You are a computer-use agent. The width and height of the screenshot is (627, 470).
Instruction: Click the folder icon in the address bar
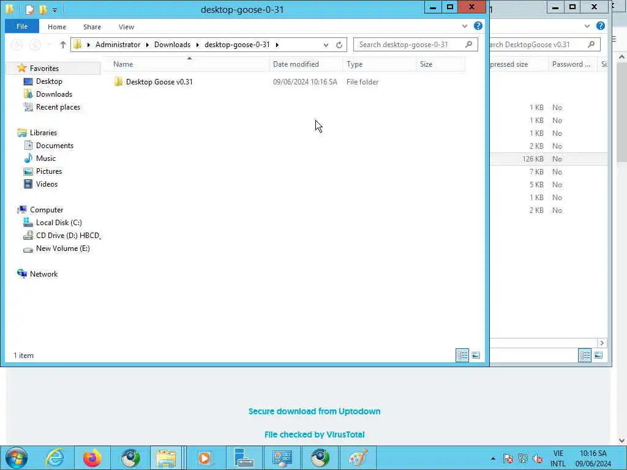(x=78, y=44)
